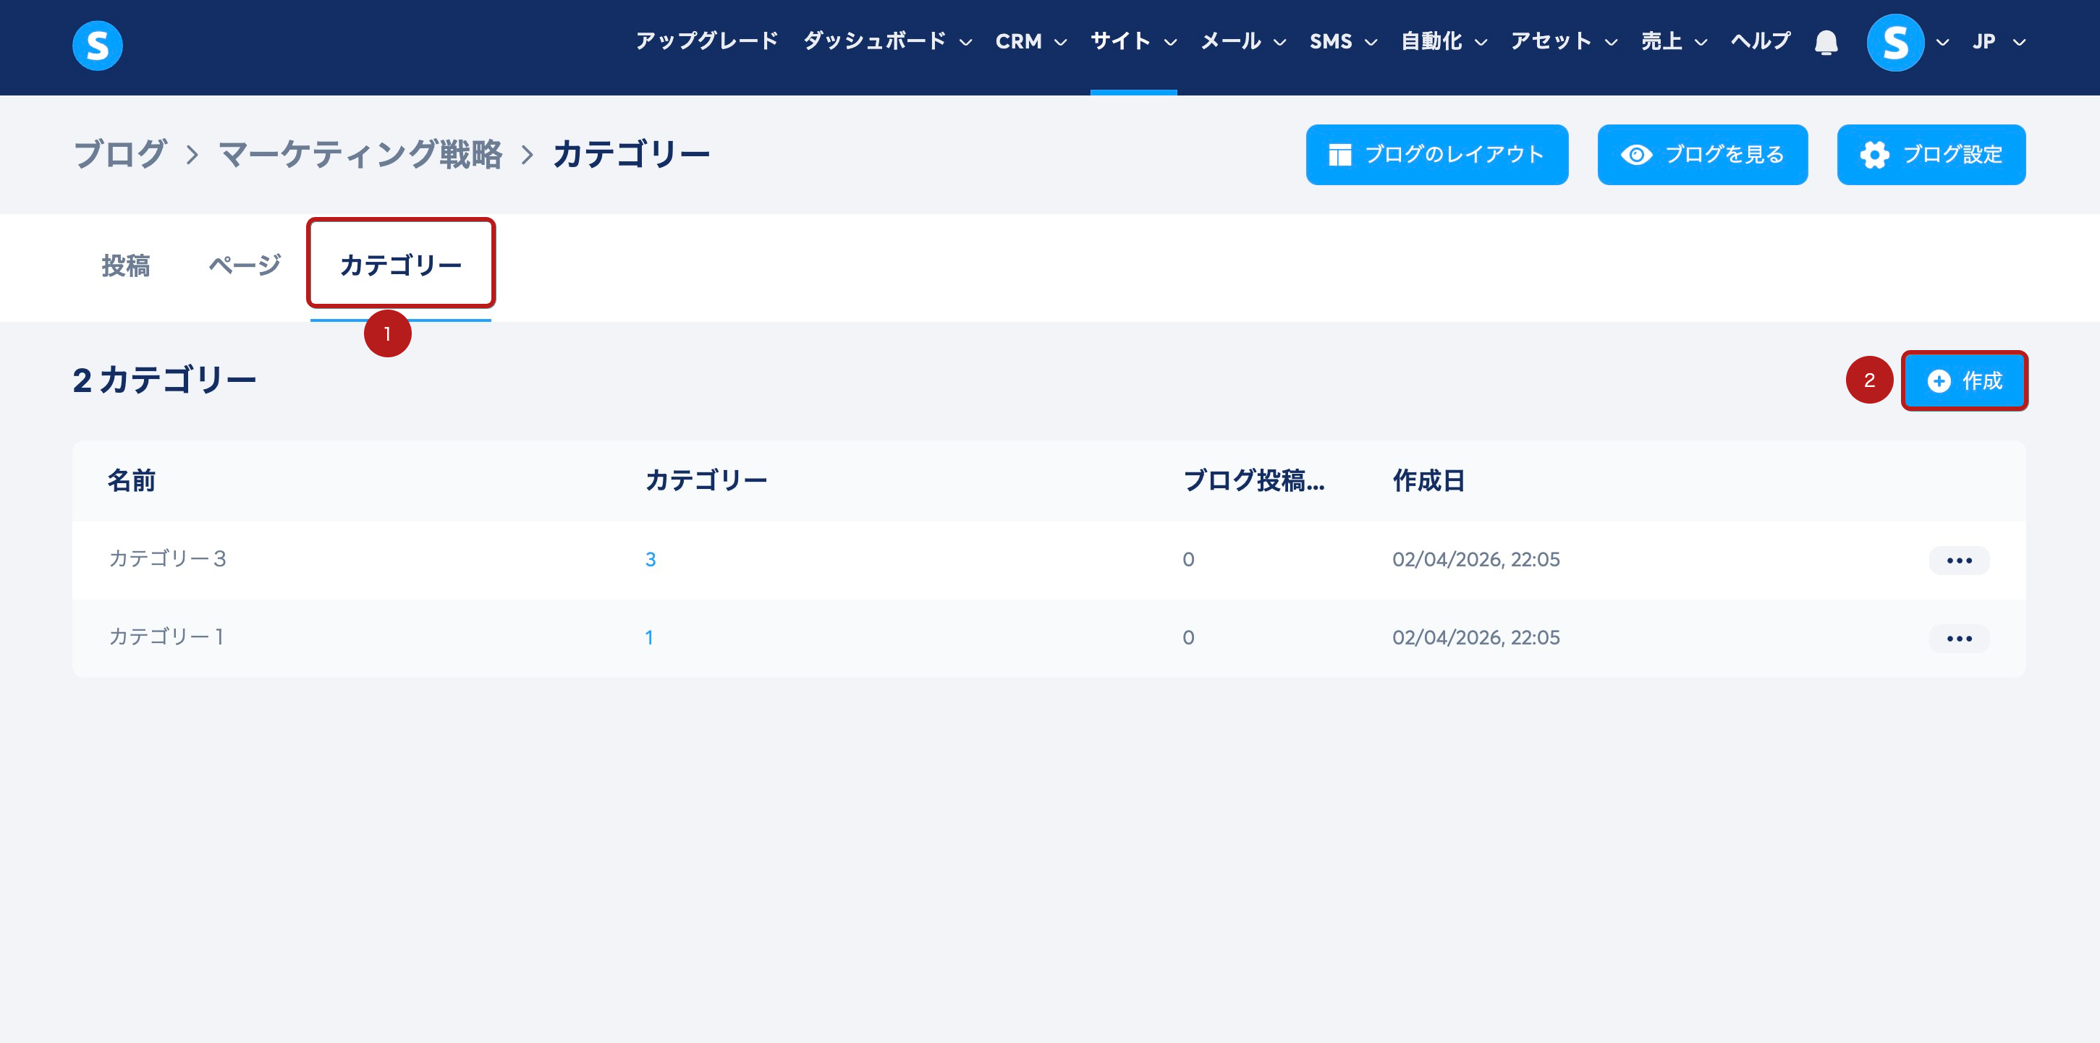The image size is (2100, 1043).
Task: Click the Systeme logo in the header
Action: point(97,45)
